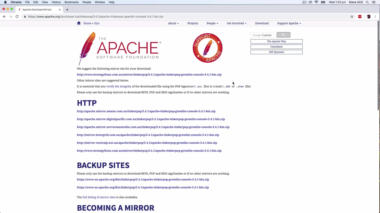
Task: Open the Chrome application menu
Action: (x=16, y=2)
